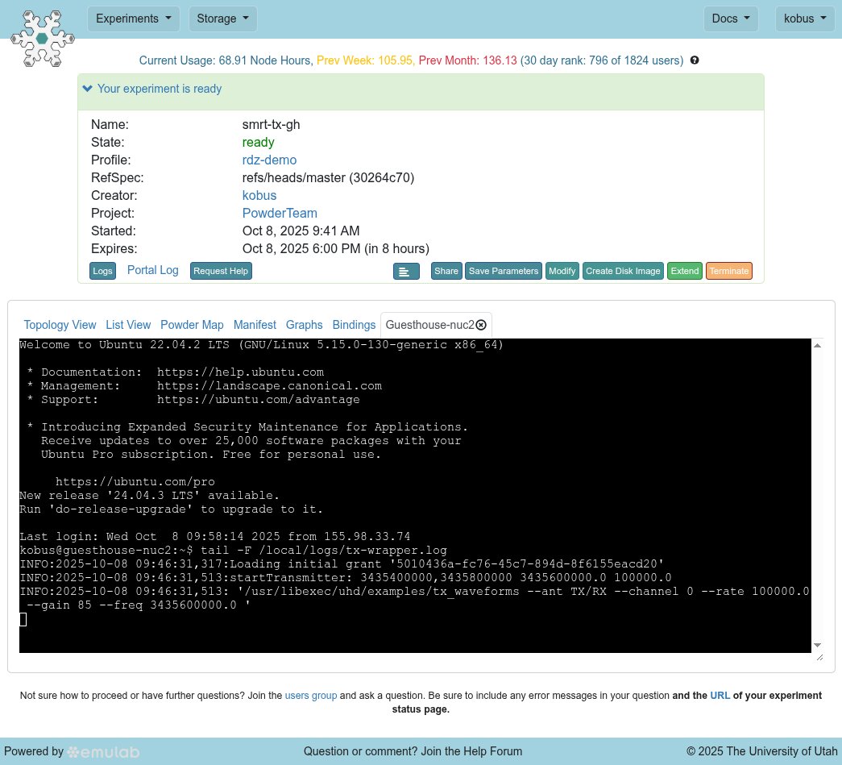Open the Docs dropdown menu
The height and width of the screenshot is (765, 842).
[730, 18]
